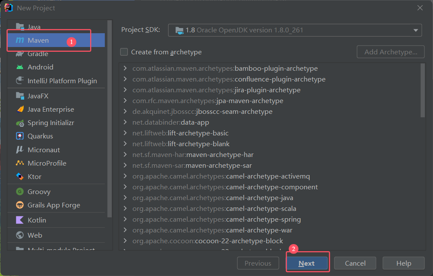Click the SDK folder icon in combo box
Image resolution: width=433 pixels, height=276 pixels.
(x=179, y=30)
